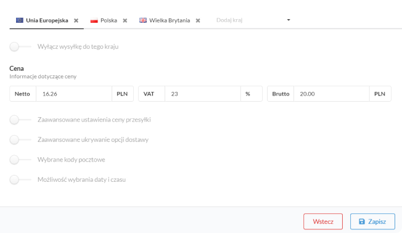402x233 pixels.
Task: Click the Polish flag icon
Action: [x=94, y=20]
